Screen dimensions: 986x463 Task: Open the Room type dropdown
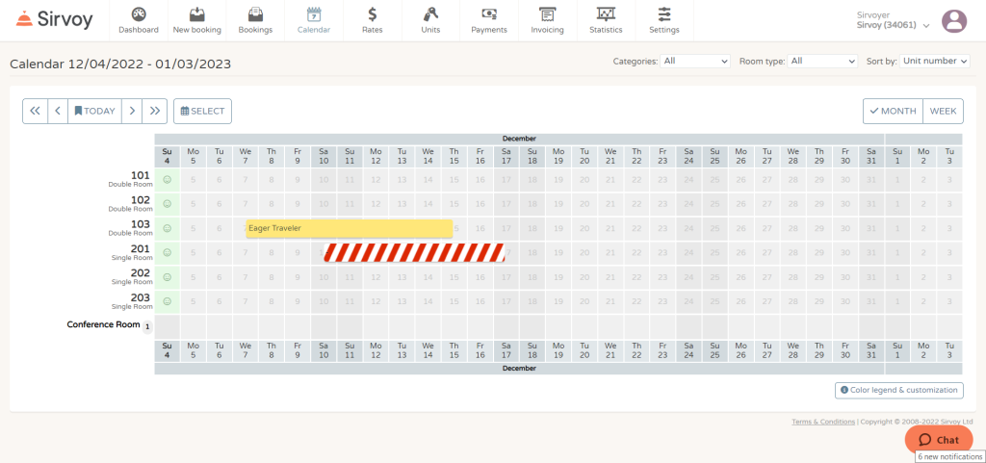click(821, 61)
